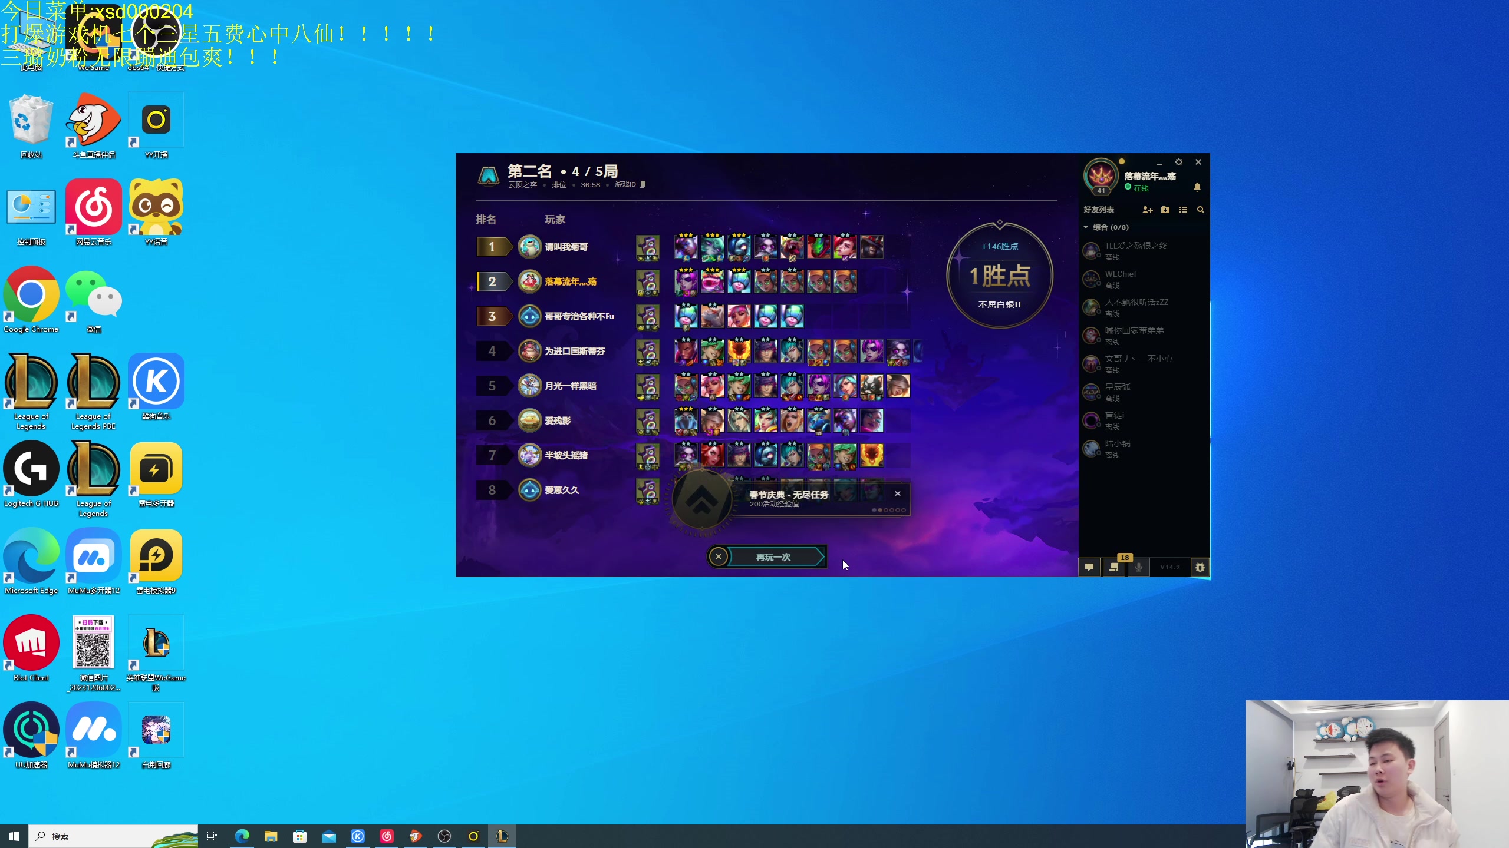Open missions scroll with 18 badge
The width and height of the screenshot is (1509, 848).
click(1113, 567)
